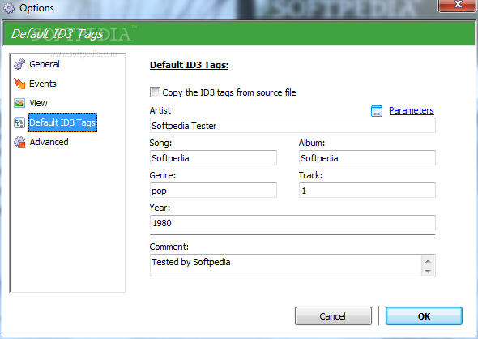Click the Year field showing 1980
The width and height of the screenshot is (478, 339).
pos(292,223)
